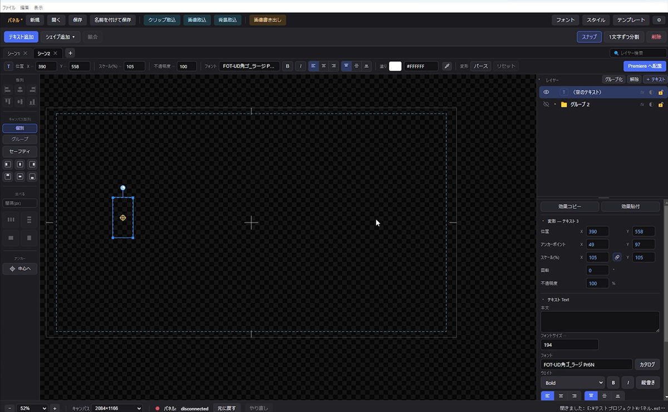
Task: Close the シーン1 tab
Action: point(26,53)
